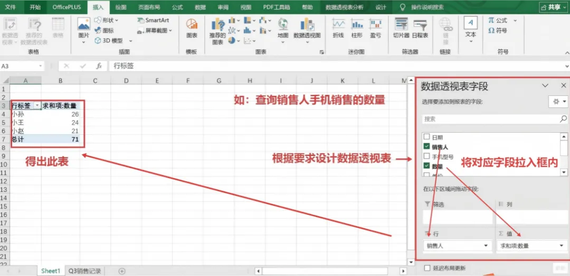Expand the formula bar chevron
This screenshot has width=570, height=276.
click(567, 66)
